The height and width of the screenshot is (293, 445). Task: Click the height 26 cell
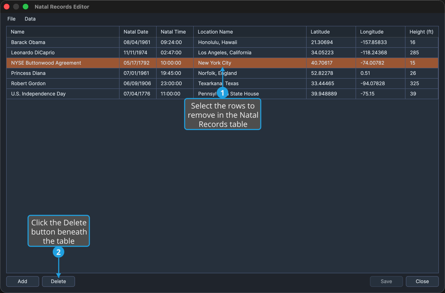[422, 73]
